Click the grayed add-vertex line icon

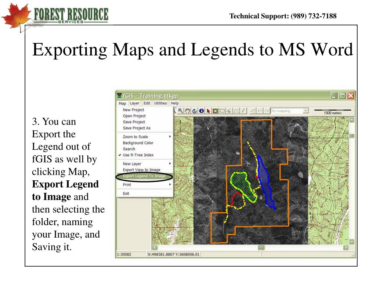pos(253,111)
